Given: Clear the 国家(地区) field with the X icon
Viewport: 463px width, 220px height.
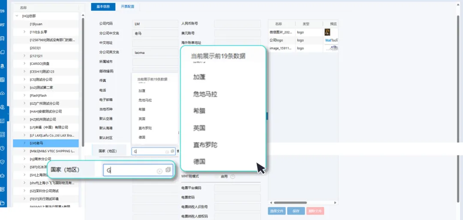Looking at the screenshot, I should pyautogui.click(x=167, y=151).
